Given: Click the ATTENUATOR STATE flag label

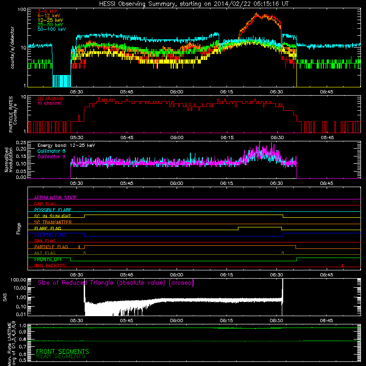Looking at the screenshot, I should coord(55,198).
